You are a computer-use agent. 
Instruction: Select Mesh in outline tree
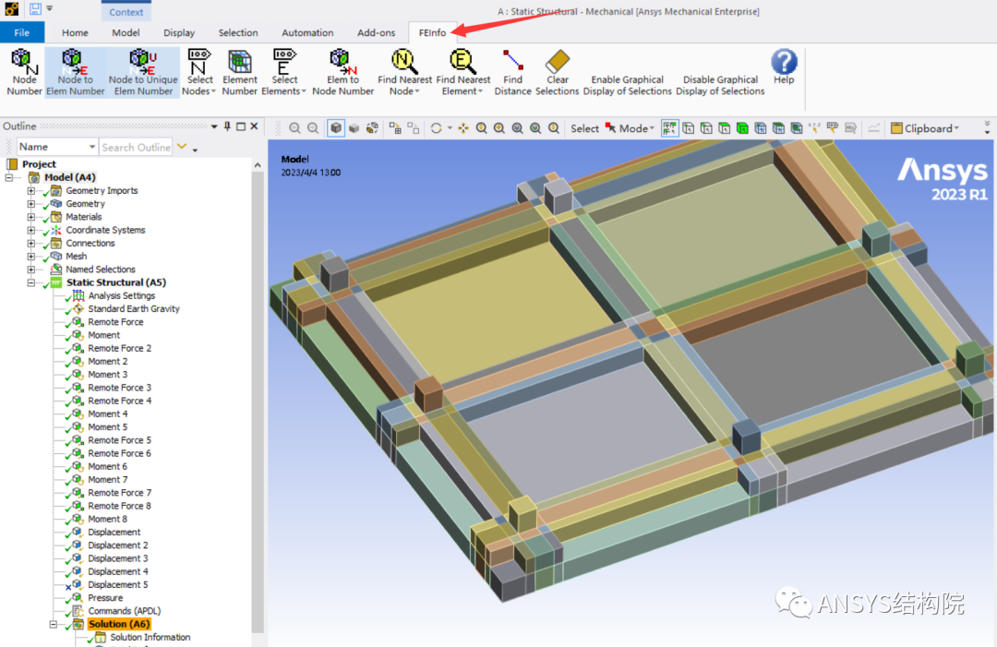77,257
